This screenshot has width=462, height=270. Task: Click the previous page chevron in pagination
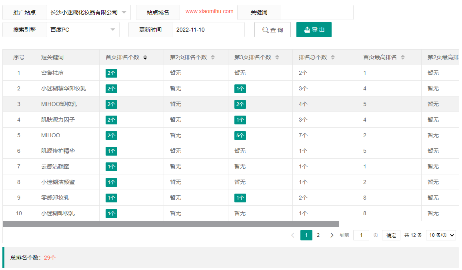click(292, 235)
